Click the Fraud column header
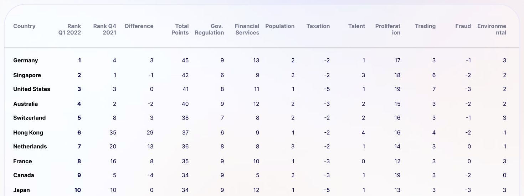524x196 pixels. point(463,26)
